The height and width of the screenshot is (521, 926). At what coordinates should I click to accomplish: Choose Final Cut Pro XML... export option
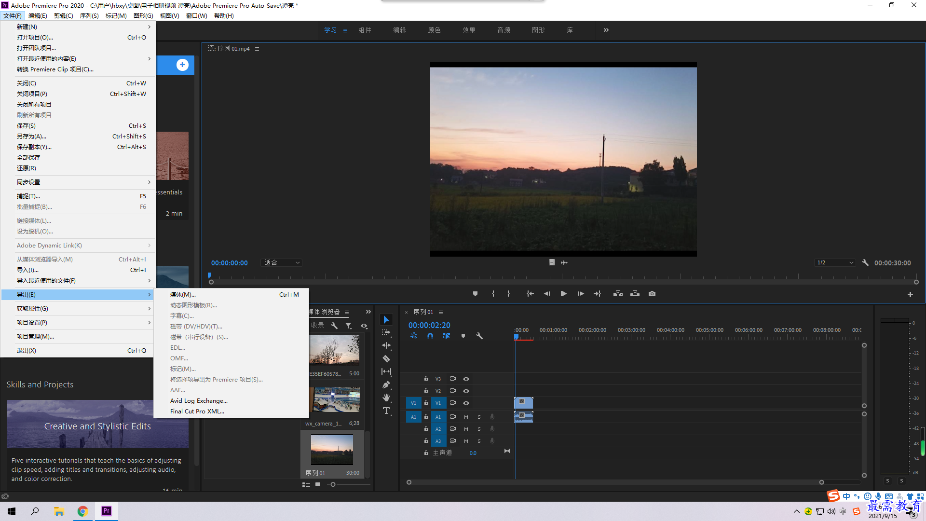(231, 411)
